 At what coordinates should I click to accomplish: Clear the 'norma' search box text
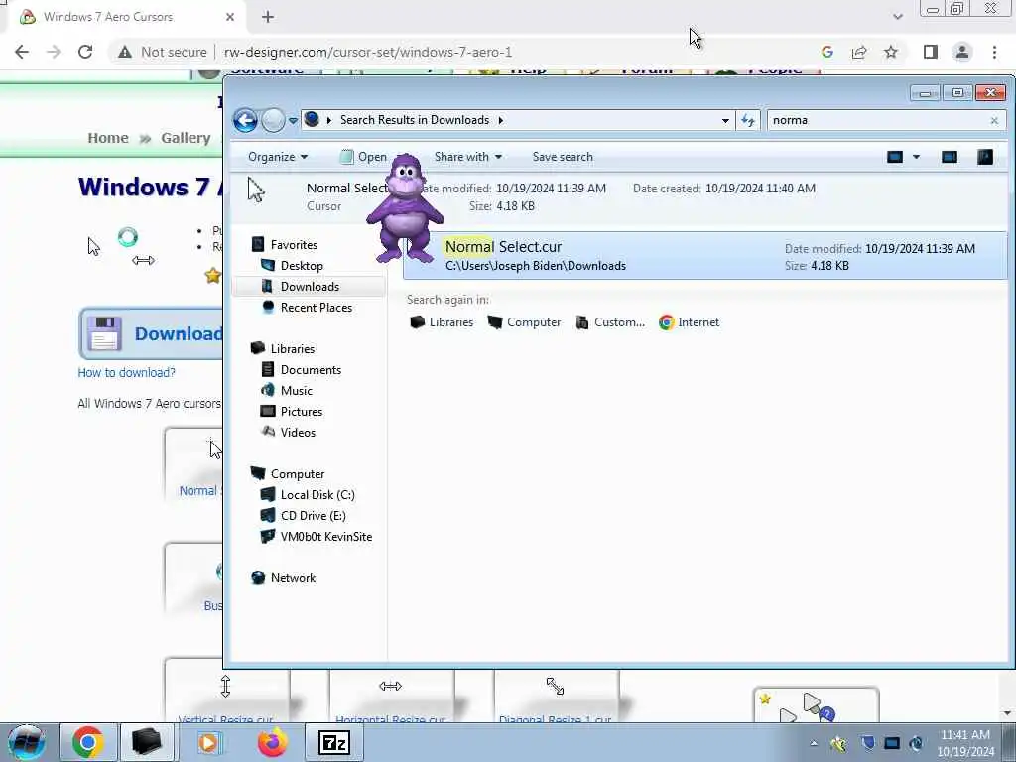[994, 120]
